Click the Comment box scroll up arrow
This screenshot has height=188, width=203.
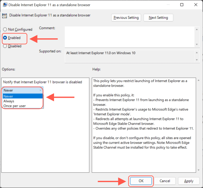coord(197,29)
